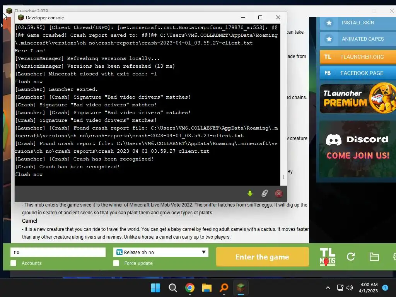Click the star icon beside Install Skin
Image resolution: width=396 pixels, height=297 pixels.
click(x=329, y=23)
